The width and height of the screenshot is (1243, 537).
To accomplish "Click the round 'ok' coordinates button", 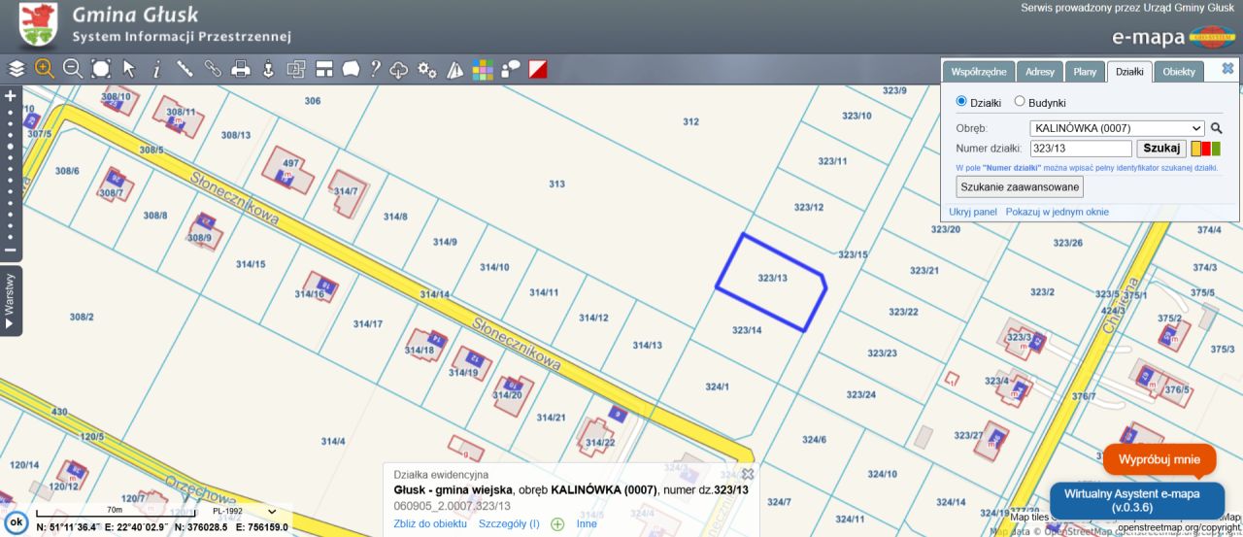I will pos(16,522).
